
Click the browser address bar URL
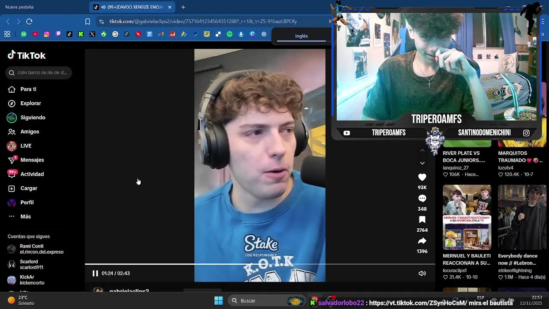[203, 21]
